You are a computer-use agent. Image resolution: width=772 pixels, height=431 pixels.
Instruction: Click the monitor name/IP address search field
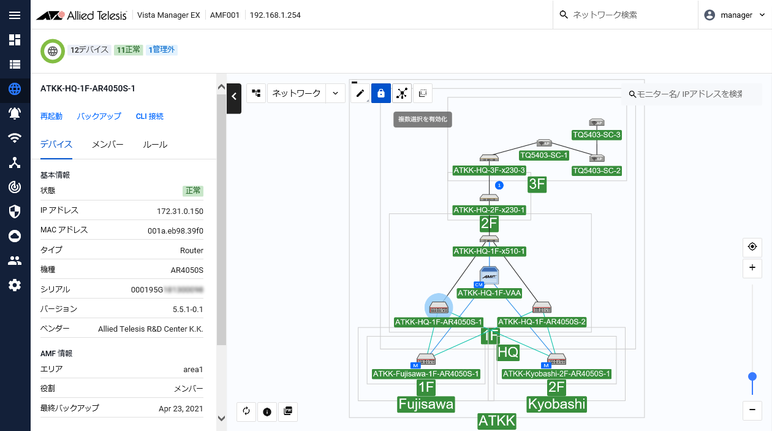coord(691,94)
